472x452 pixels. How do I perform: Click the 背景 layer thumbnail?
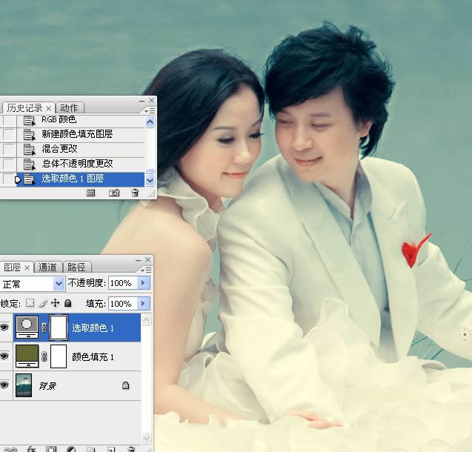point(27,385)
